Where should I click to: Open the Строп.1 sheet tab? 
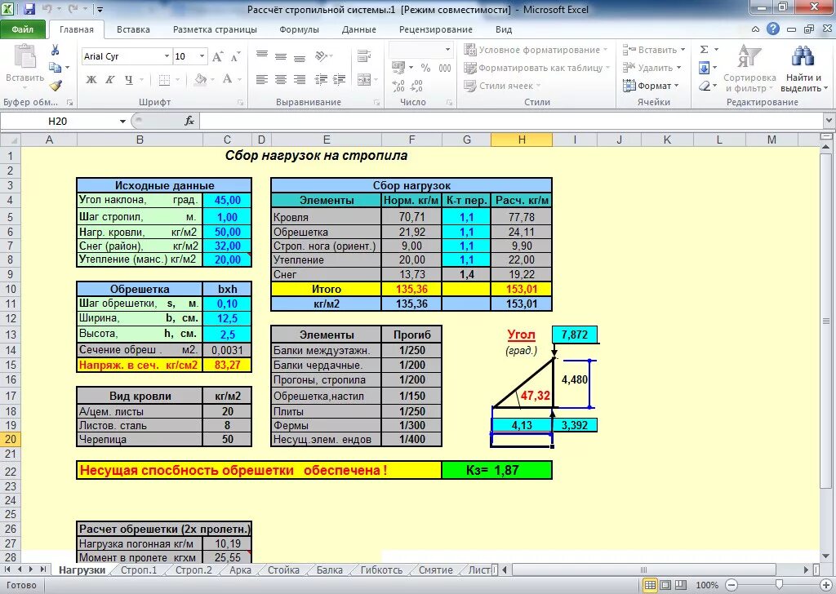(139, 570)
